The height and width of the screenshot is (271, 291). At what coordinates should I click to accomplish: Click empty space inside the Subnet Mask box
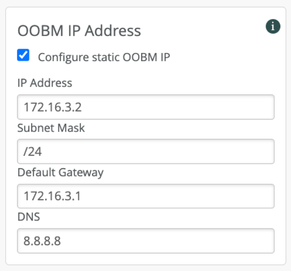(x=185, y=151)
